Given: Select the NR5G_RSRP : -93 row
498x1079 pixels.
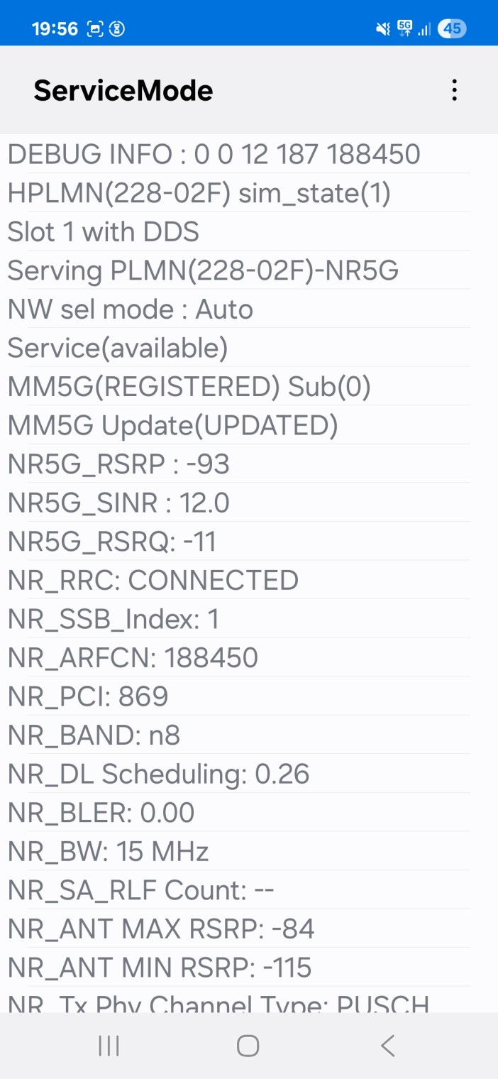Looking at the screenshot, I should tap(118, 464).
